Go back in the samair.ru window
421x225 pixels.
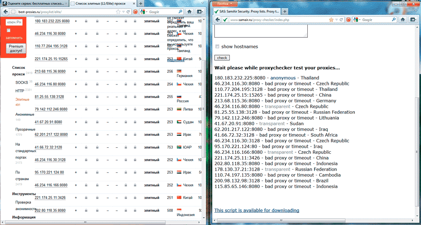point(218,20)
